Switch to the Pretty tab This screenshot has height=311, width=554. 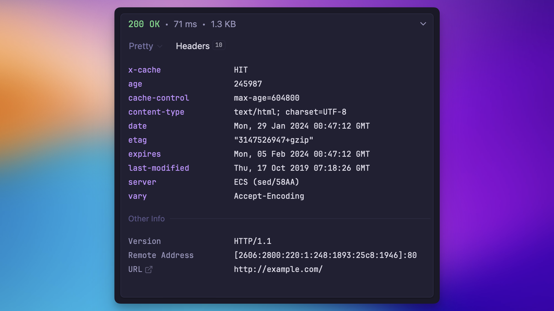(x=141, y=46)
